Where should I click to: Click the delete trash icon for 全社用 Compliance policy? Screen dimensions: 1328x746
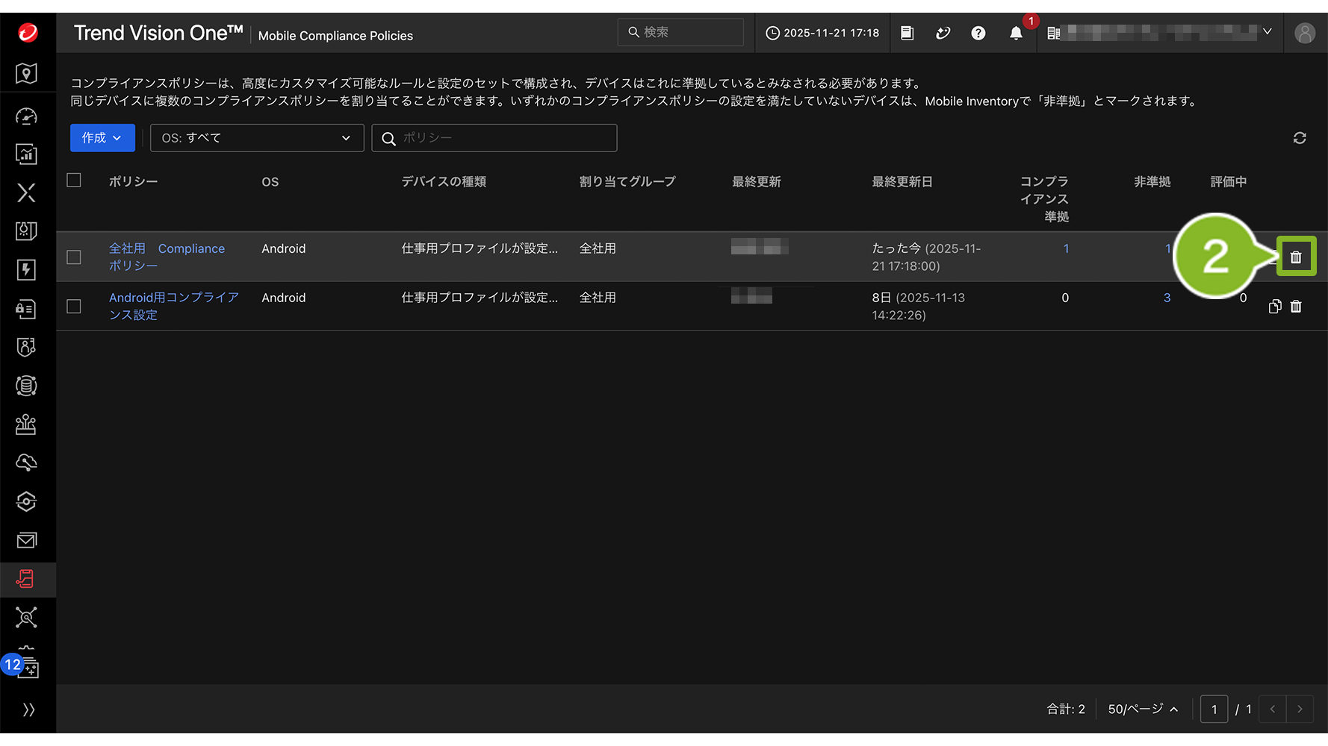tap(1296, 257)
